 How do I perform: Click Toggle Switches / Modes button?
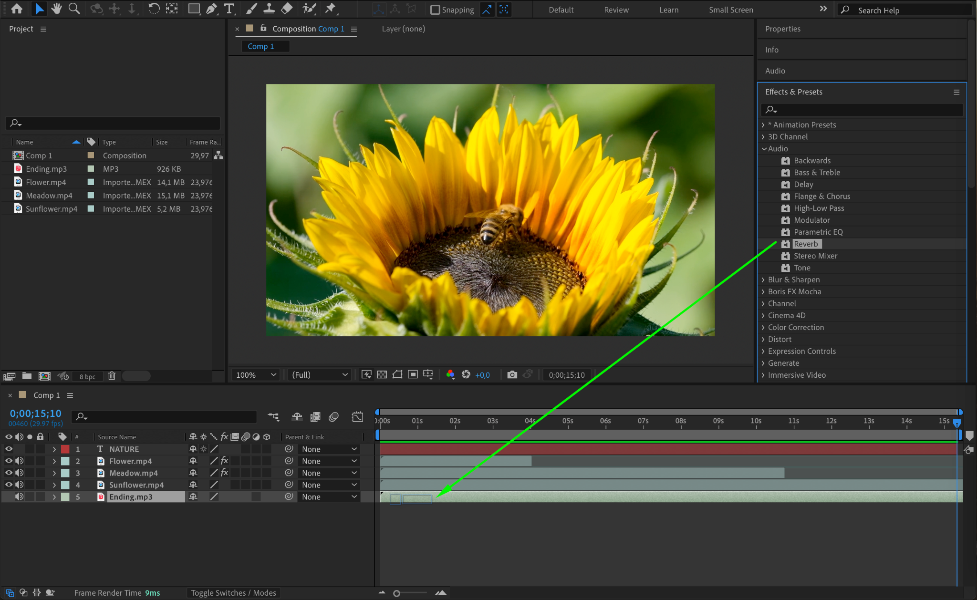233,593
